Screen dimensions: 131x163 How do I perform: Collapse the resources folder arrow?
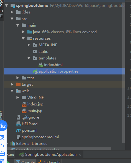pyautogui.click(x=23, y=38)
